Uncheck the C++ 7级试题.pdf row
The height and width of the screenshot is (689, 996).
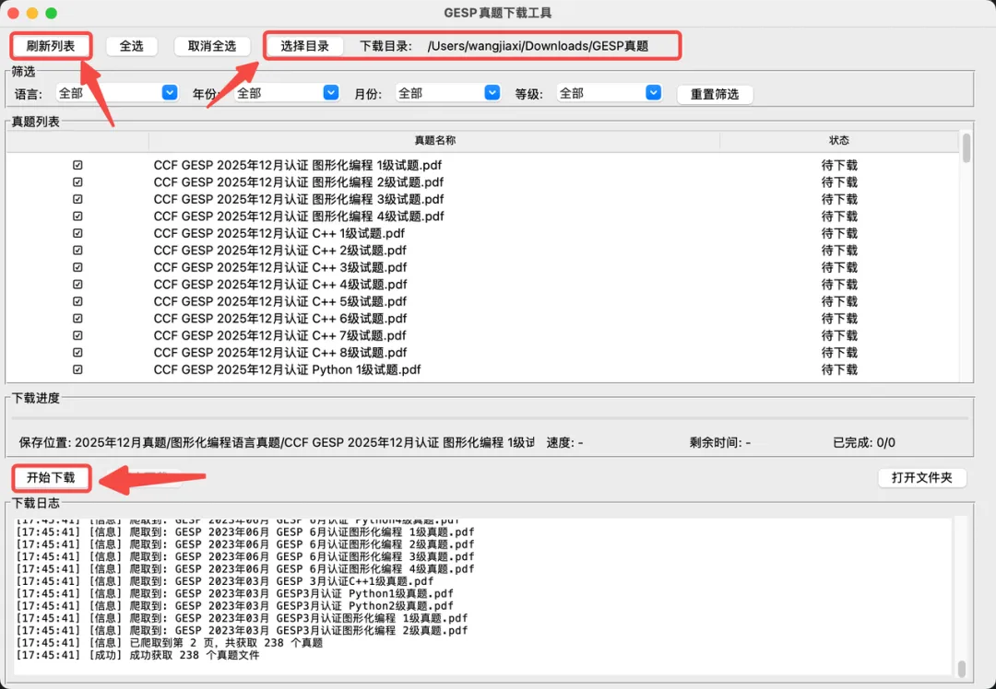77,335
